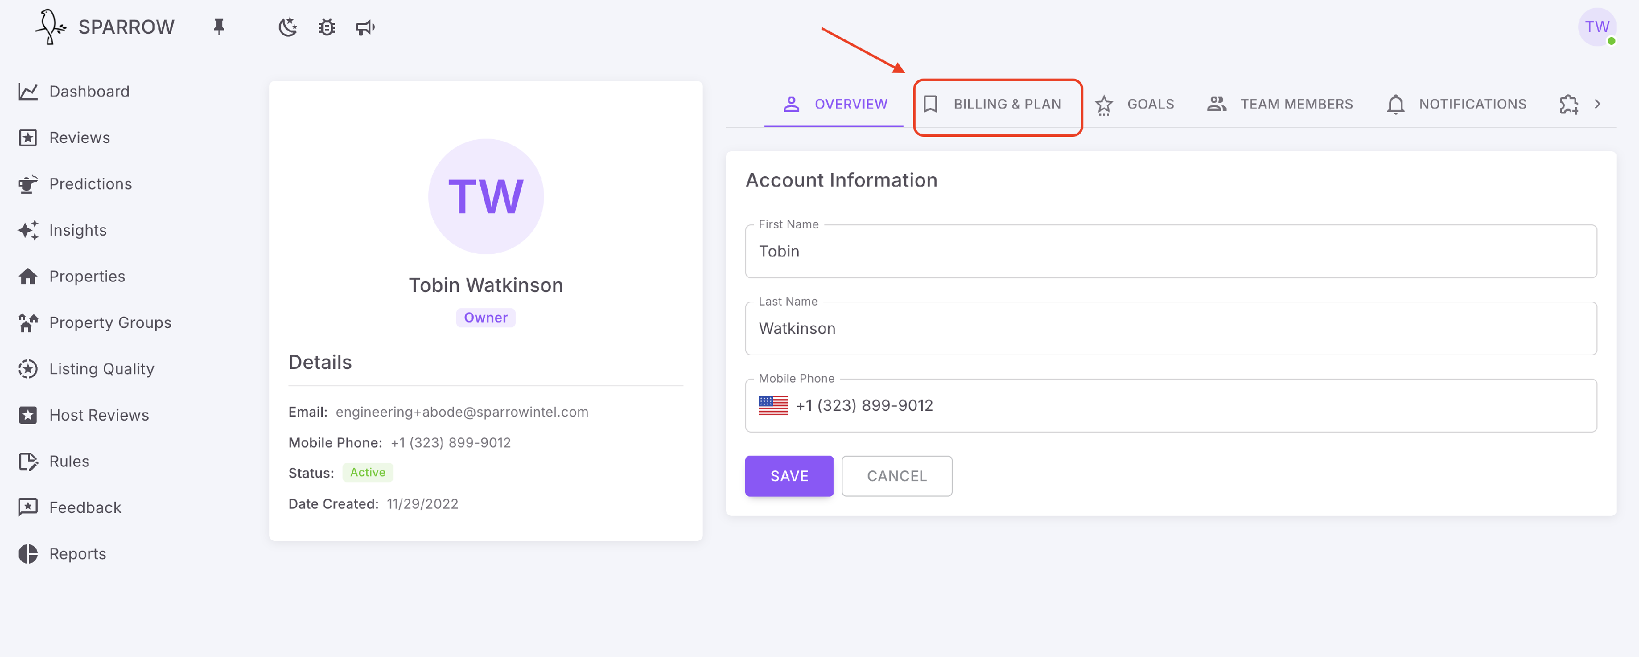Toggle dark mode moon icon
Image resolution: width=1639 pixels, height=657 pixels.
click(287, 27)
